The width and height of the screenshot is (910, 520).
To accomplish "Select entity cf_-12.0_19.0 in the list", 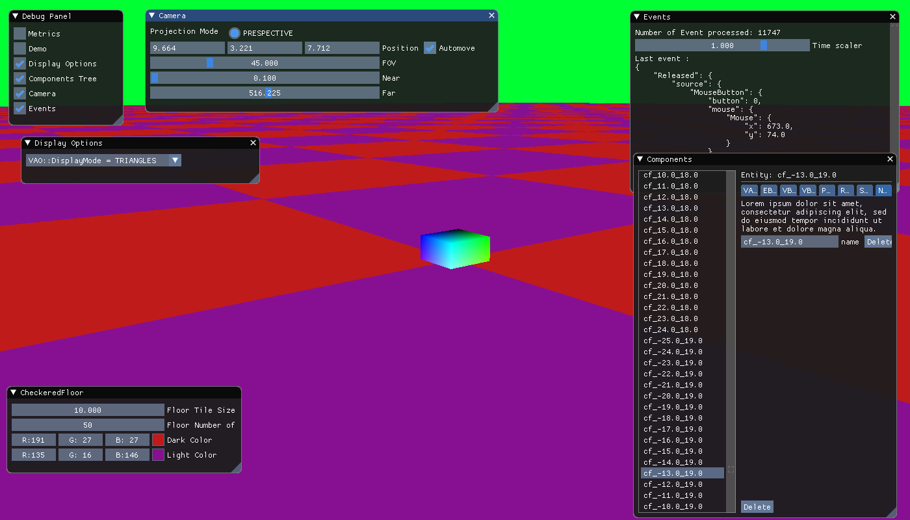I will coord(682,484).
